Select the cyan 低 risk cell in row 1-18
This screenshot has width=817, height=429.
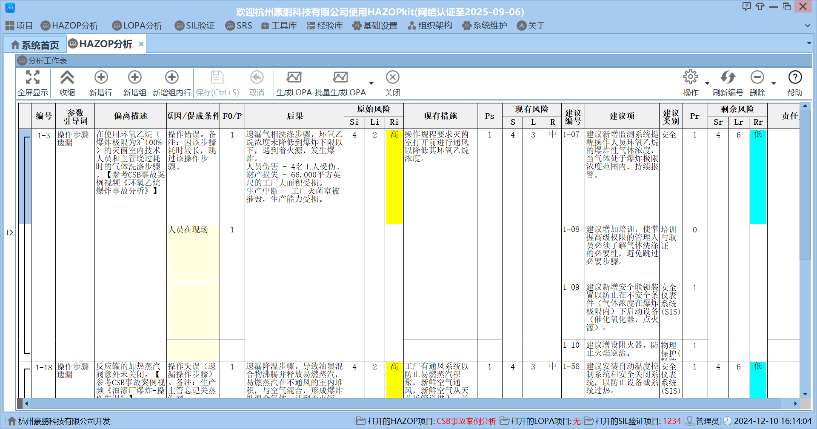tap(758, 380)
